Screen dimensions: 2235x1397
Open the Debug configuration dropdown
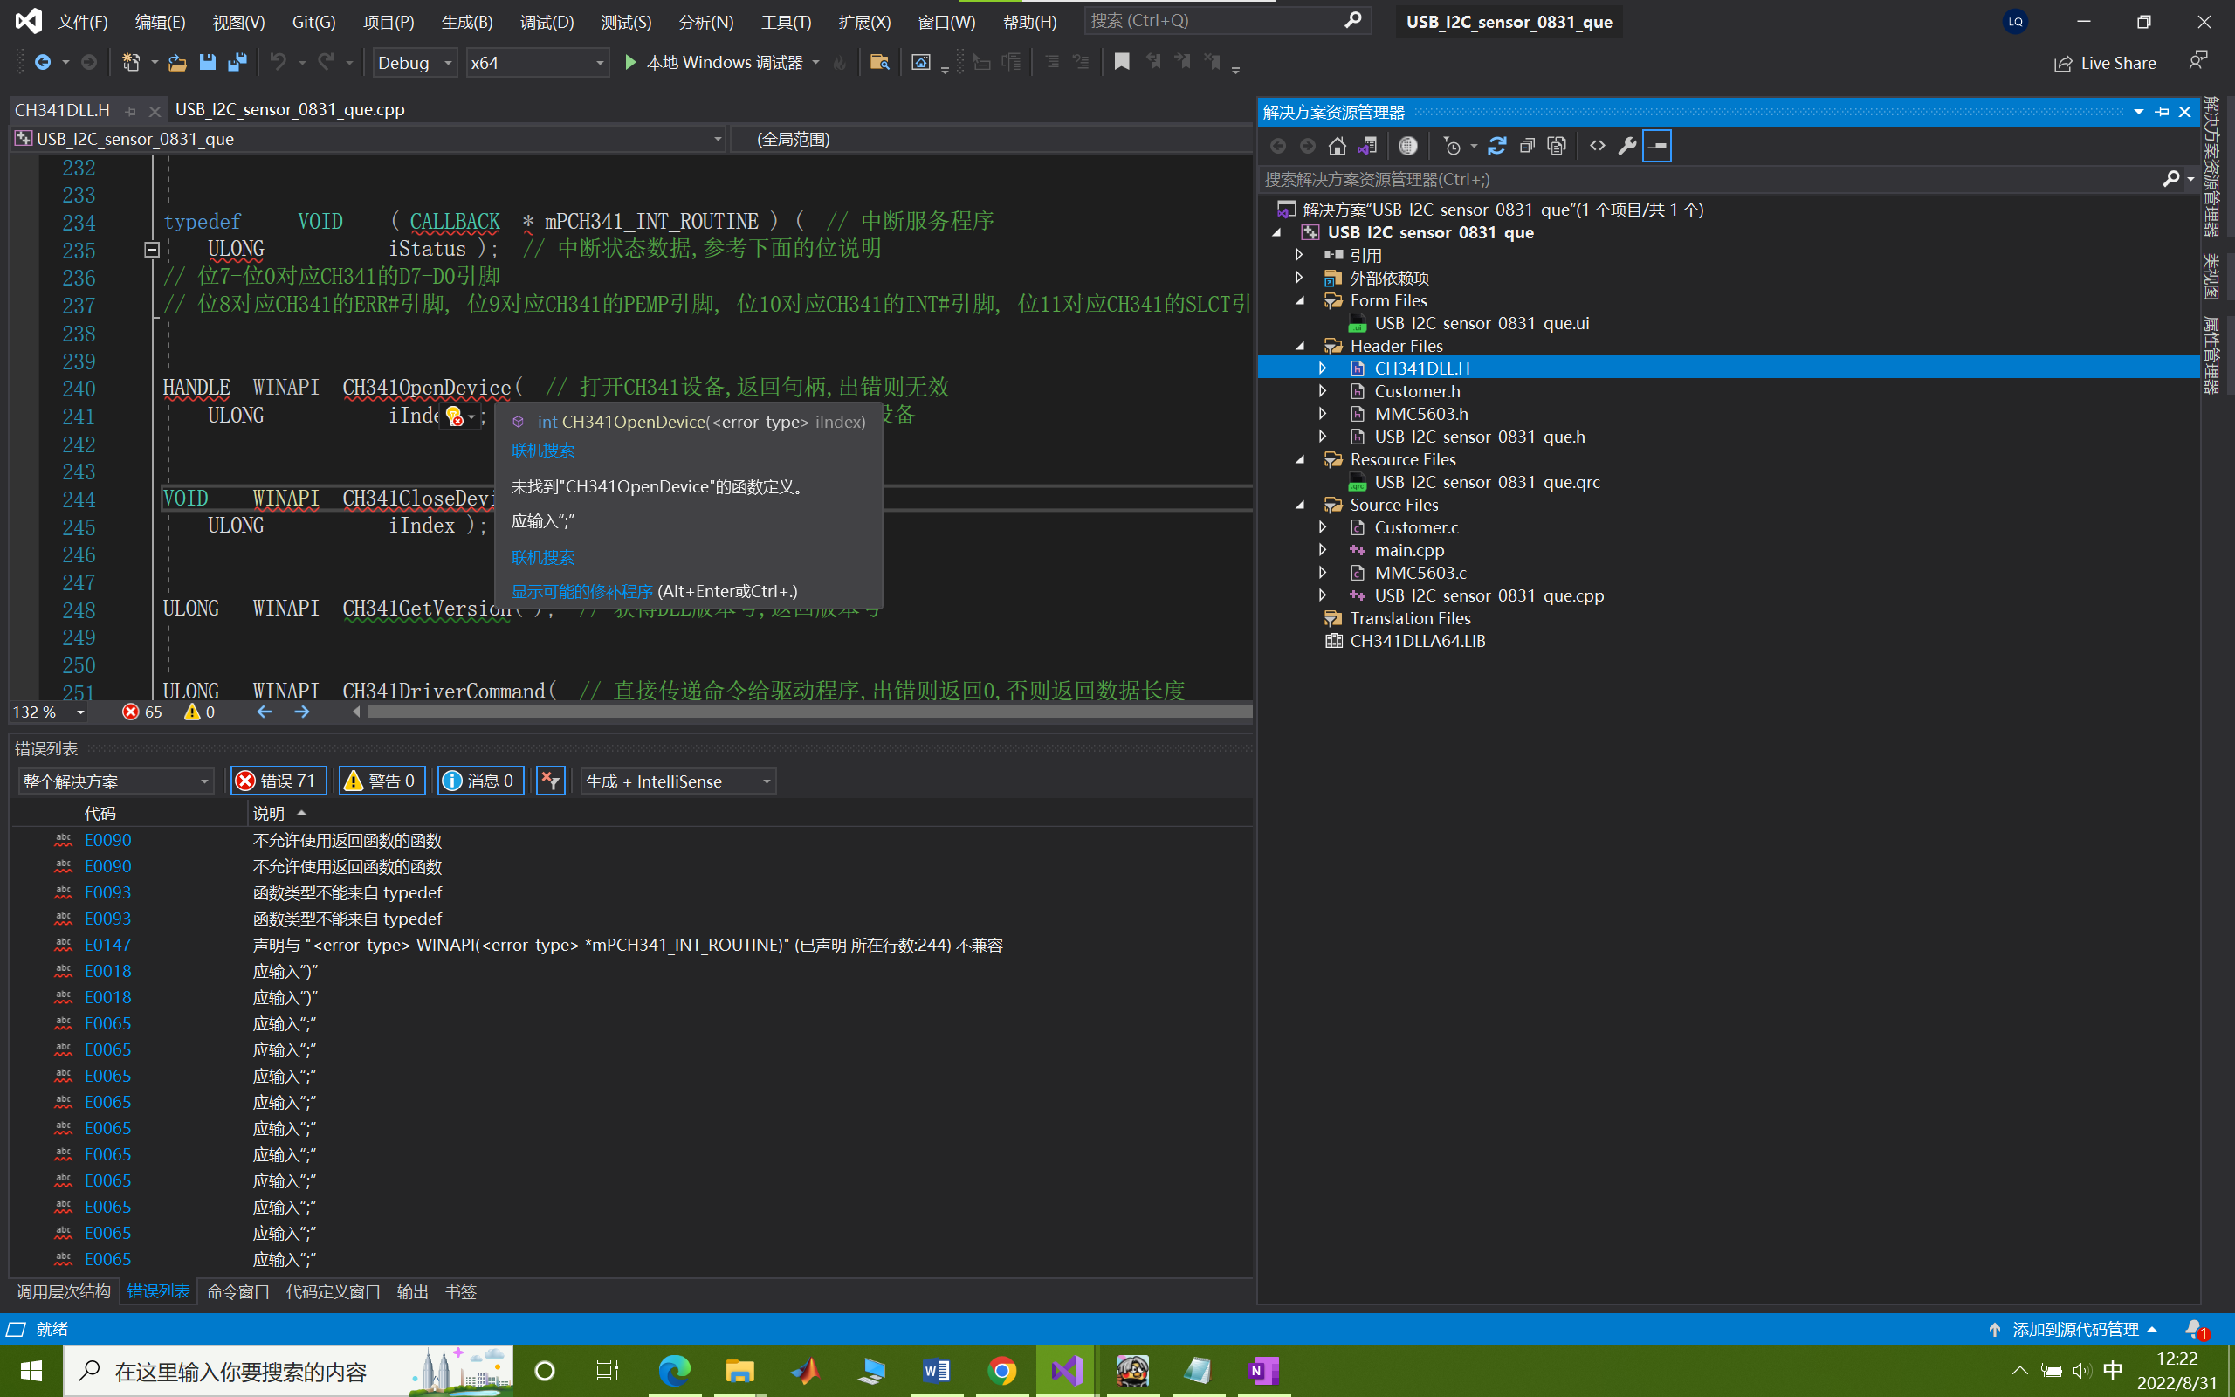point(416,63)
